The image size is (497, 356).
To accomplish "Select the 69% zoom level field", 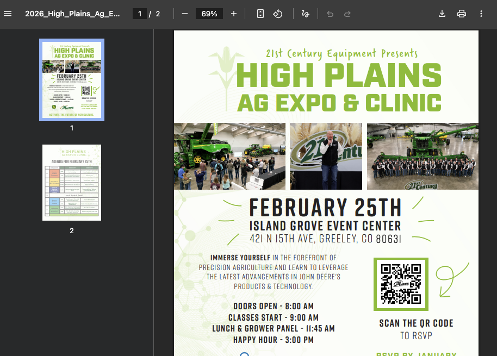I will [x=209, y=14].
